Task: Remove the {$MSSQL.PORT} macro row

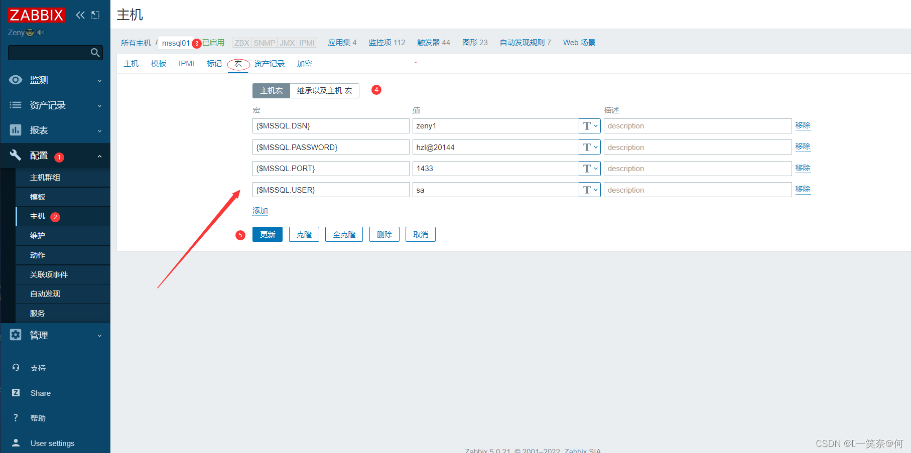Action: coord(803,168)
